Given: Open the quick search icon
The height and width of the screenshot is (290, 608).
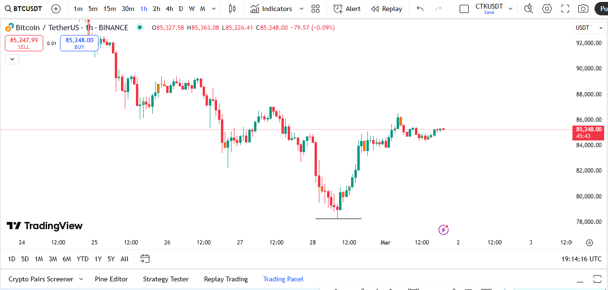Looking at the screenshot, I should coord(529,9).
